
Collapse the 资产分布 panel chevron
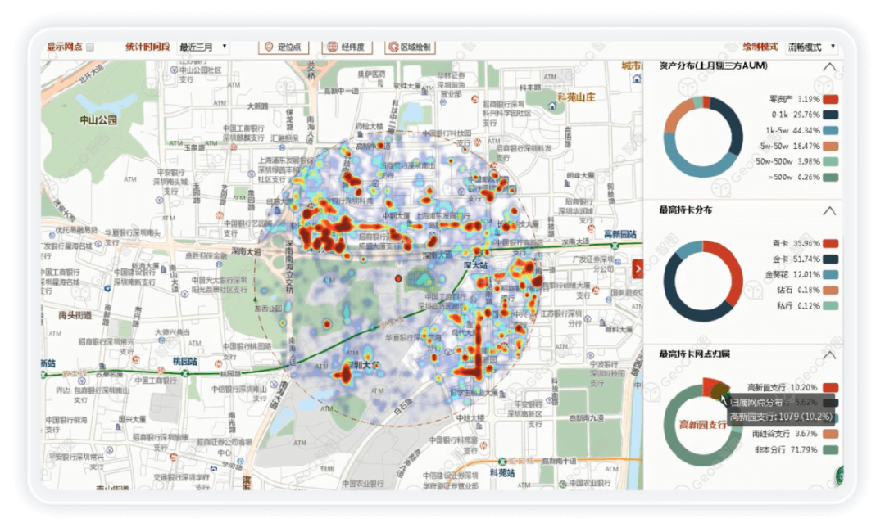tap(829, 67)
